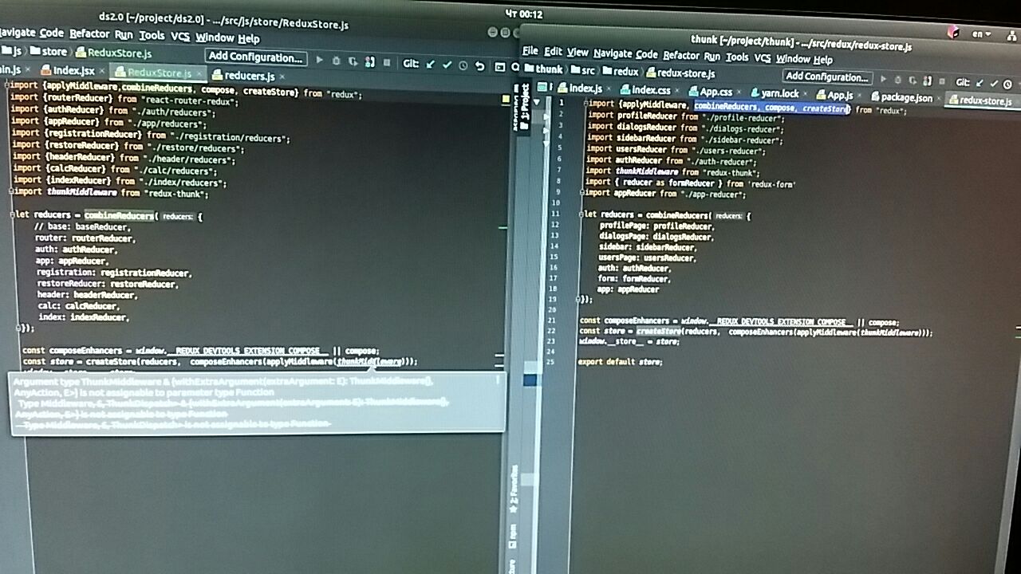This screenshot has height=574, width=1021.
Task: Switch keyboard layout from en
Action: point(980,34)
